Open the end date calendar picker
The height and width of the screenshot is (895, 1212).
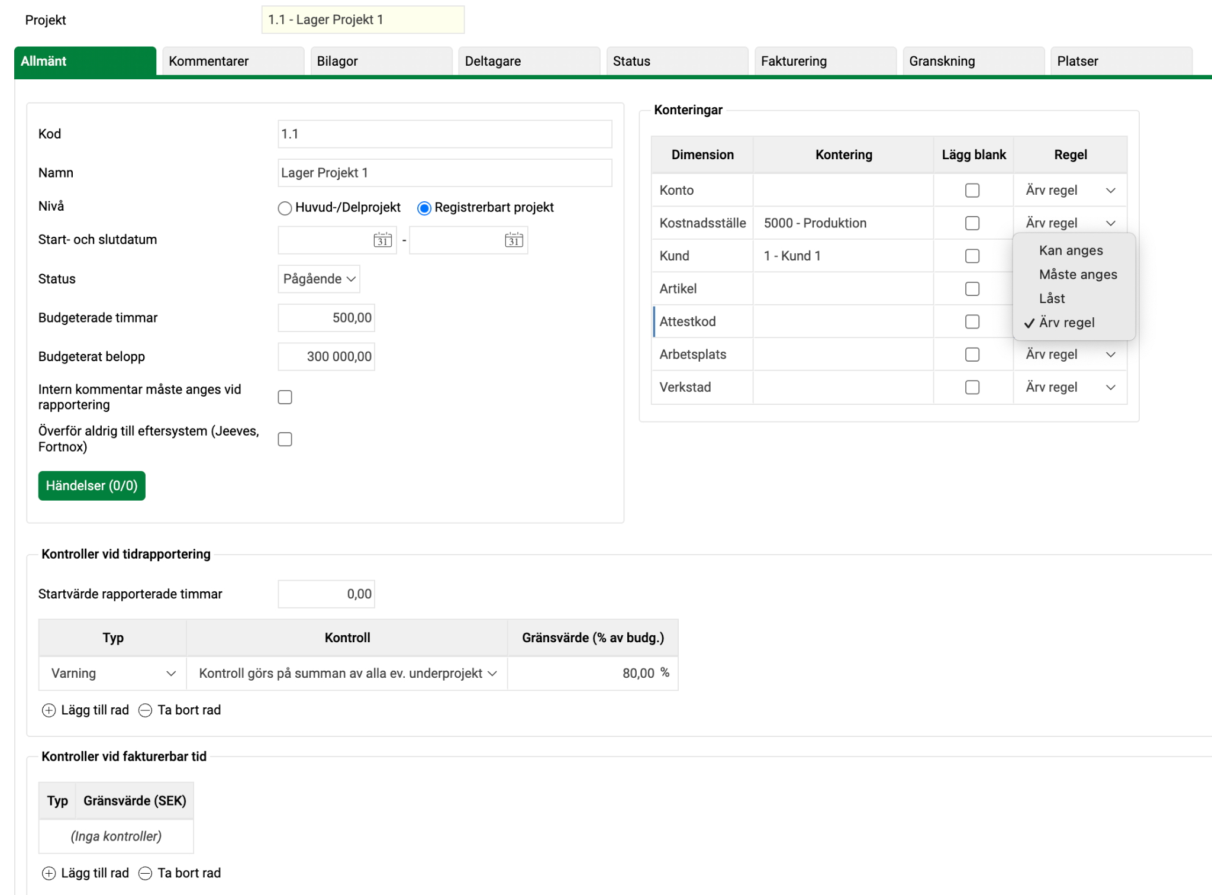514,240
